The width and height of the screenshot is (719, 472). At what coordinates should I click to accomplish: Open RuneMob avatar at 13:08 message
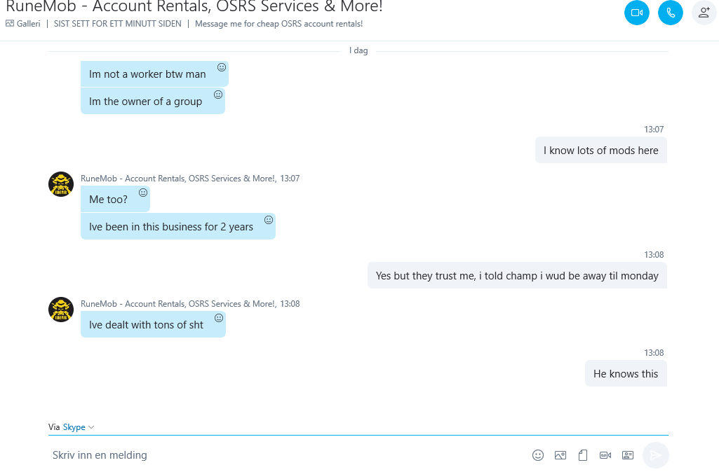(61, 310)
